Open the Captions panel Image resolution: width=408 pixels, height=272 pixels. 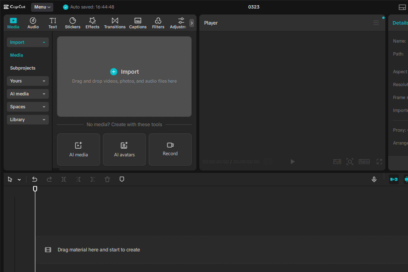138,23
